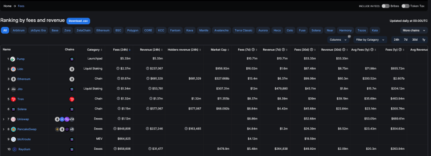Click the +6 chains badge for PancakeSwap
The width and height of the screenshot is (431, 156).
point(72,129)
